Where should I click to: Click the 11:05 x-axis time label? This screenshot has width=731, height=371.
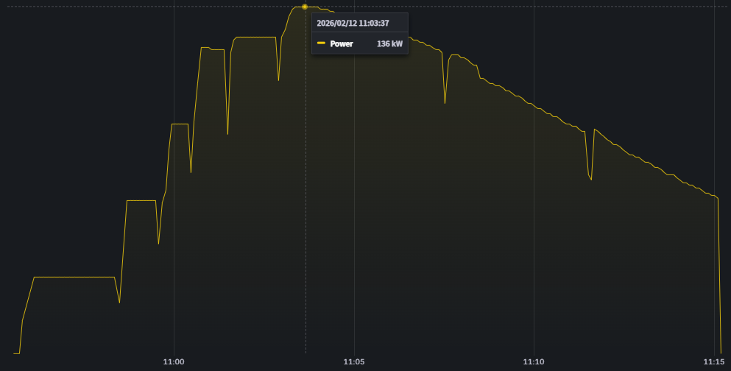click(354, 361)
